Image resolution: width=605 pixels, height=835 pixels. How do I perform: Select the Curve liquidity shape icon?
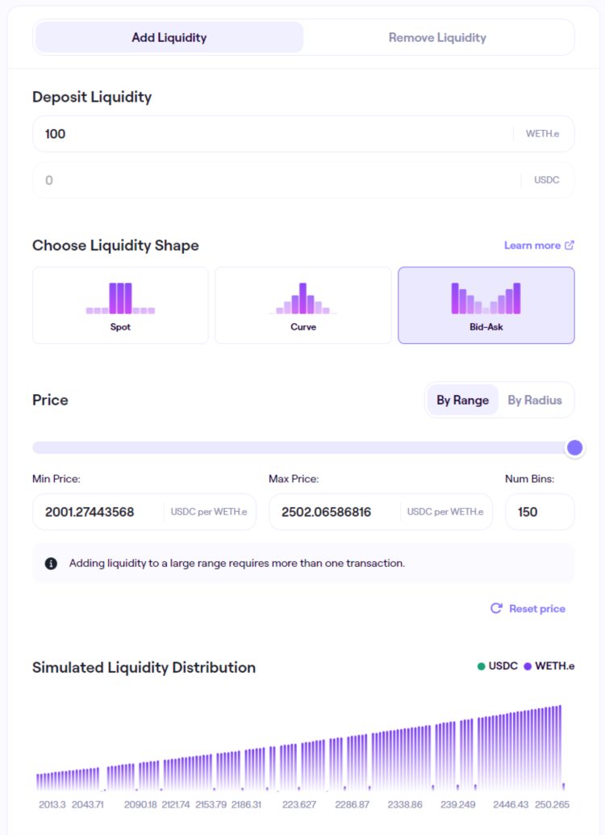point(302,299)
